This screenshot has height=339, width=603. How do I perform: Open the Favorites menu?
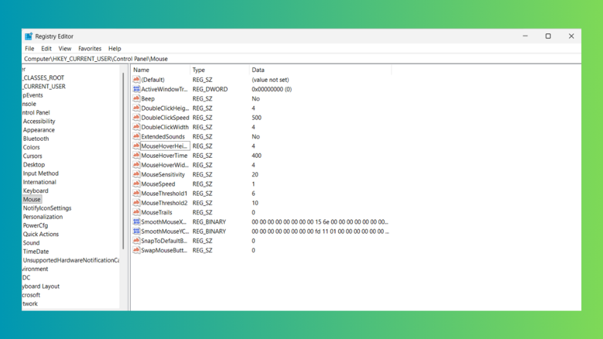[x=90, y=48]
